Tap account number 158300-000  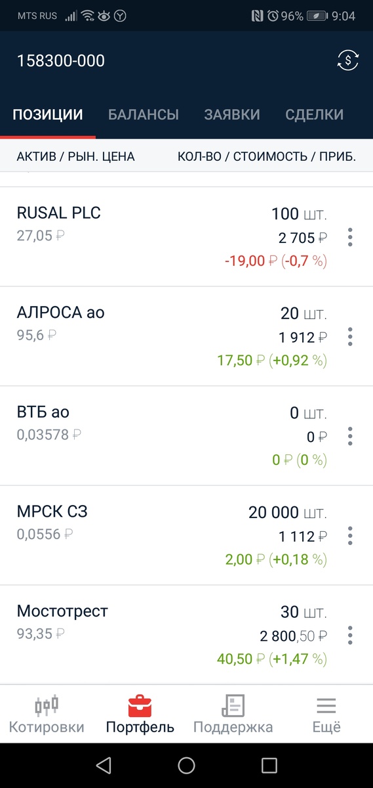(x=61, y=61)
